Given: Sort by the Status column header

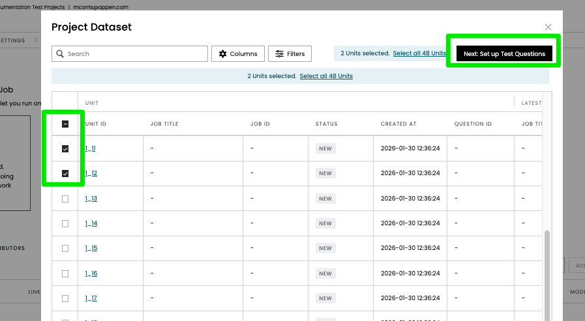Looking at the screenshot, I should tap(326, 124).
